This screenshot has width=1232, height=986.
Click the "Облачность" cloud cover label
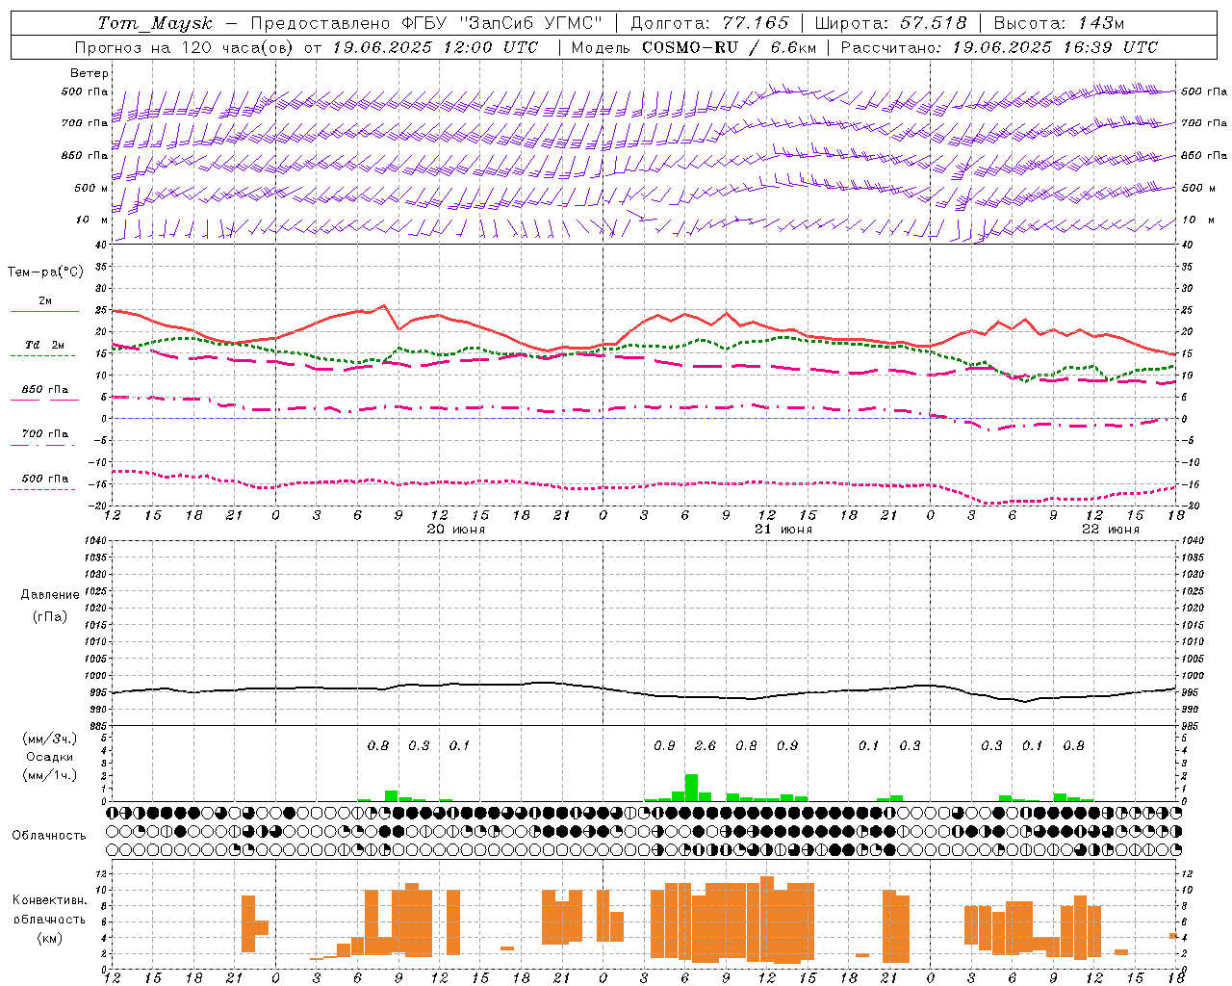click(49, 836)
